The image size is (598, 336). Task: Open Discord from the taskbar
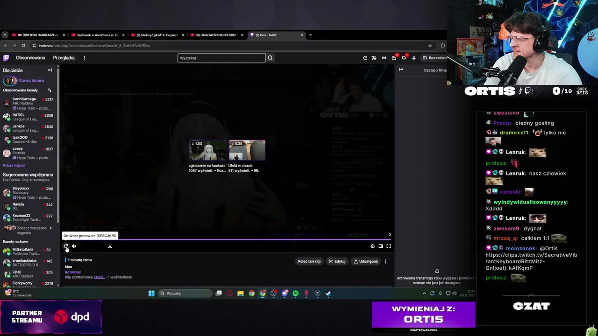tap(285, 294)
